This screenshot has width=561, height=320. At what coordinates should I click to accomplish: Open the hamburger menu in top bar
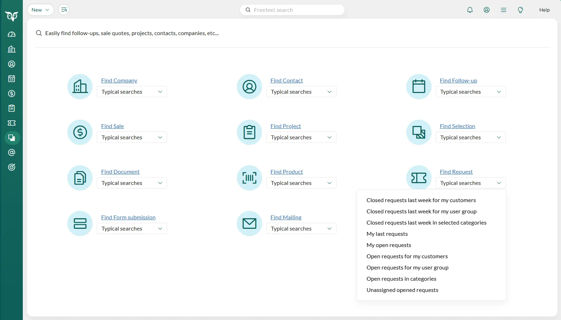pyautogui.click(x=503, y=10)
